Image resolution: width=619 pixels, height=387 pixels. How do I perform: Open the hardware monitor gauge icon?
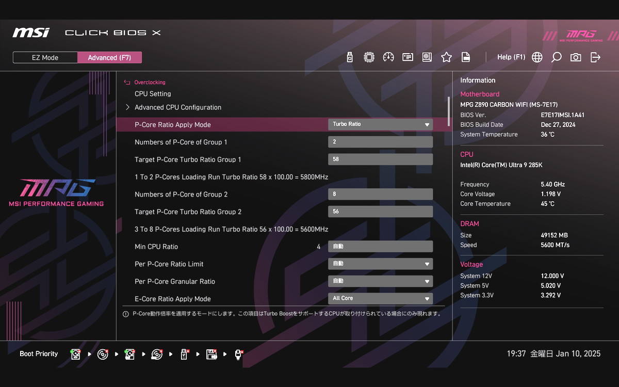[x=388, y=57]
